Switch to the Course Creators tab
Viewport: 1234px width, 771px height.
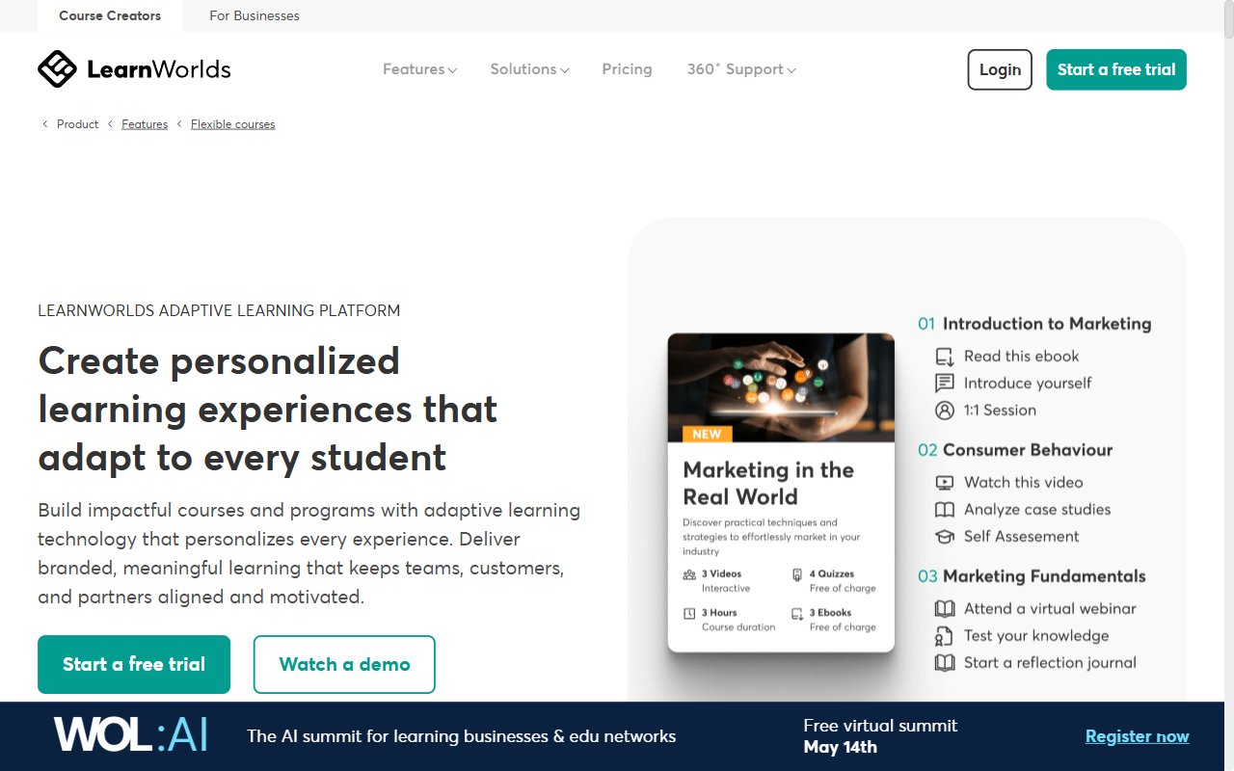pyautogui.click(x=110, y=15)
